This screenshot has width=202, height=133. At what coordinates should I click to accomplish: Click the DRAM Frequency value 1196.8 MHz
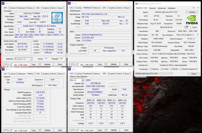(40, 92)
